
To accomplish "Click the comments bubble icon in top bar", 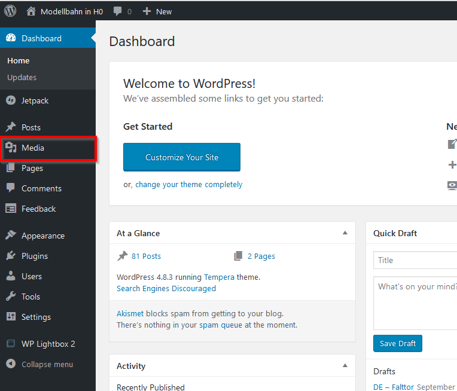I will tap(117, 11).
